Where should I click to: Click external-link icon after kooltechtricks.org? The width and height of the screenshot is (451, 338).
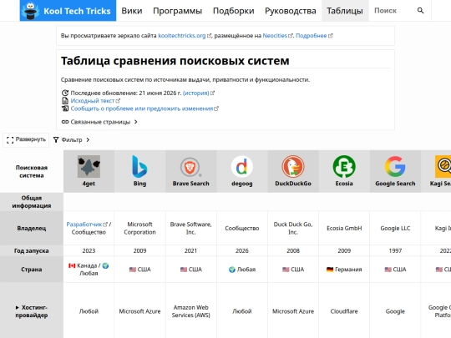[x=209, y=36]
